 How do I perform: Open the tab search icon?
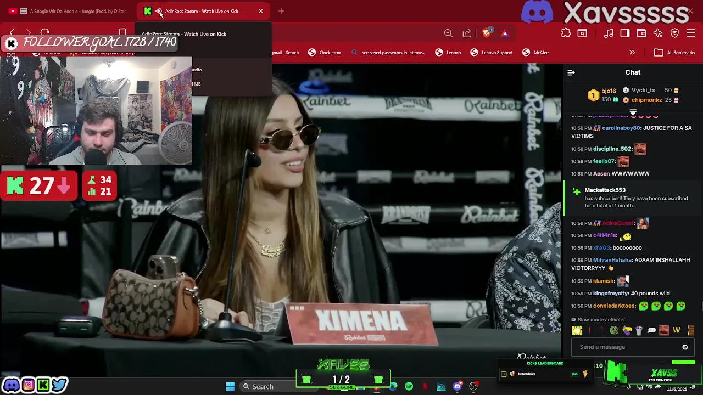point(582,33)
